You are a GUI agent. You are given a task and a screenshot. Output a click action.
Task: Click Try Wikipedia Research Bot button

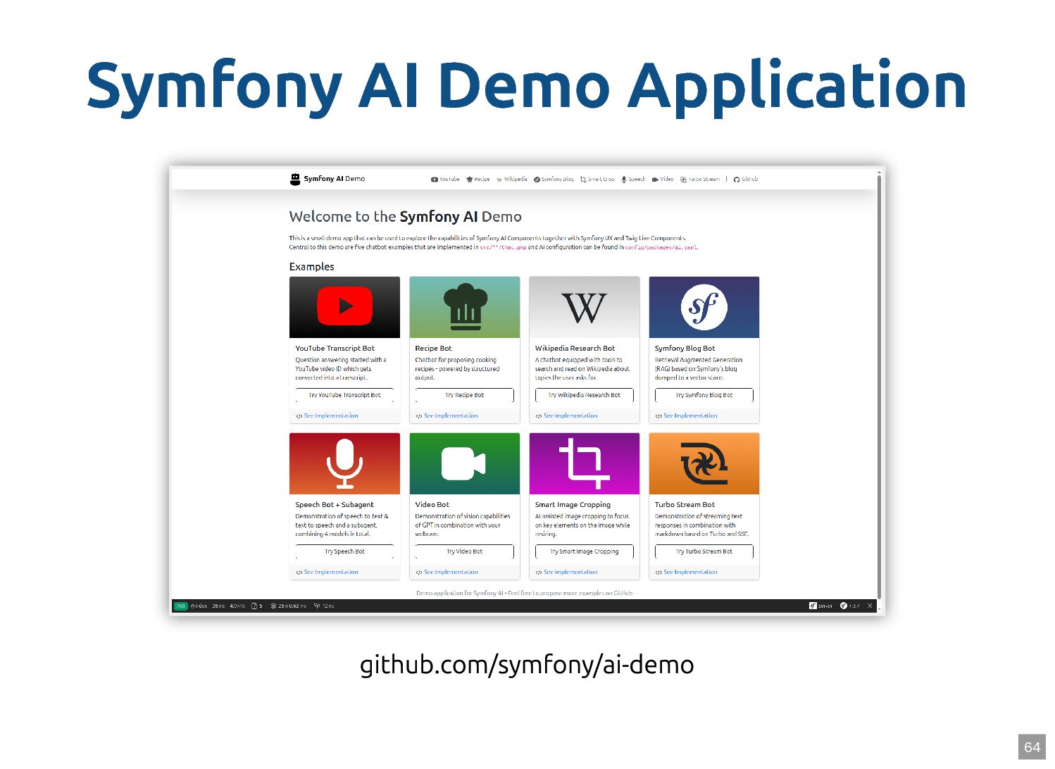[x=585, y=396]
